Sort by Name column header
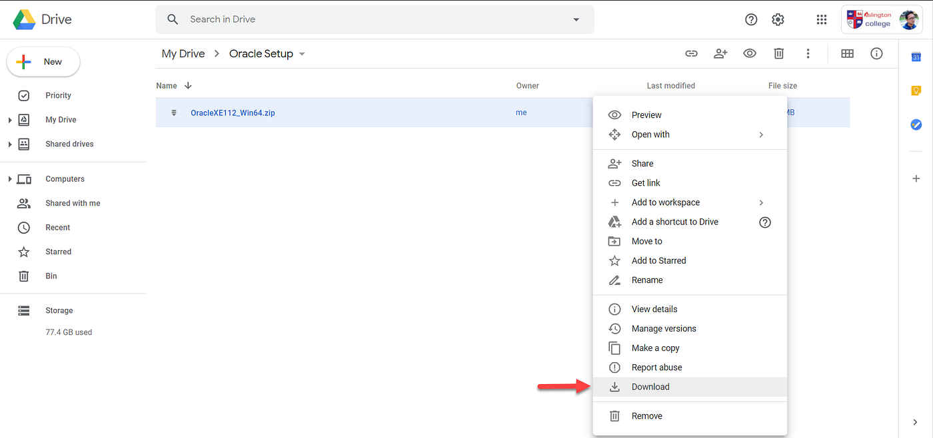Image resolution: width=933 pixels, height=438 pixels. click(167, 86)
